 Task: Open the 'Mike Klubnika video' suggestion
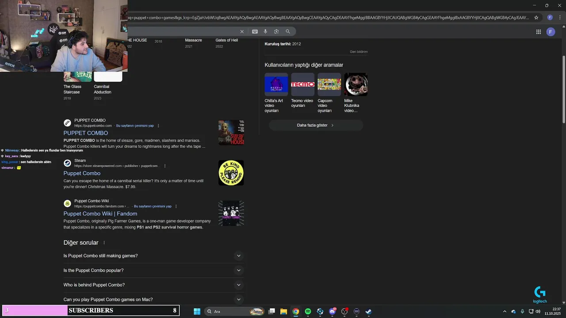(356, 93)
